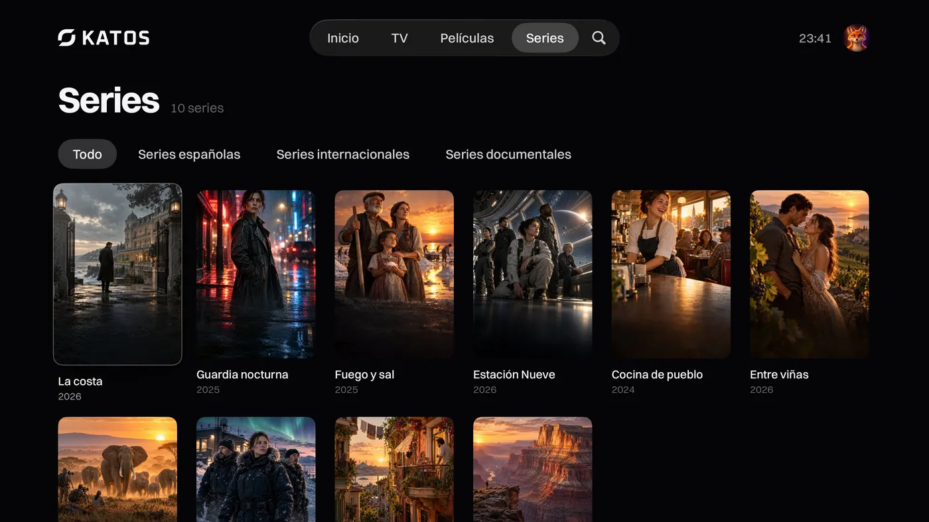Open the northern lights series poster
Viewport: 929px width, 522px height.
(256, 470)
